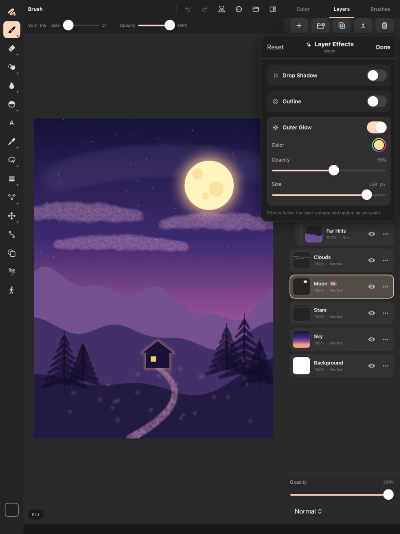Merge the layer down
The width and height of the screenshot is (400, 534).
click(x=363, y=26)
